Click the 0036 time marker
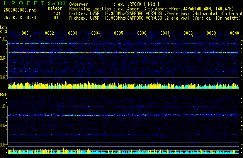Screen dimensions: 243x158 142,33
